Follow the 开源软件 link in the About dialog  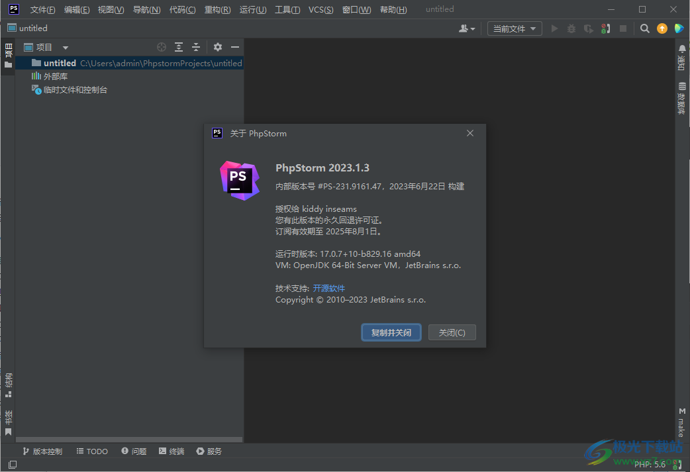329,287
